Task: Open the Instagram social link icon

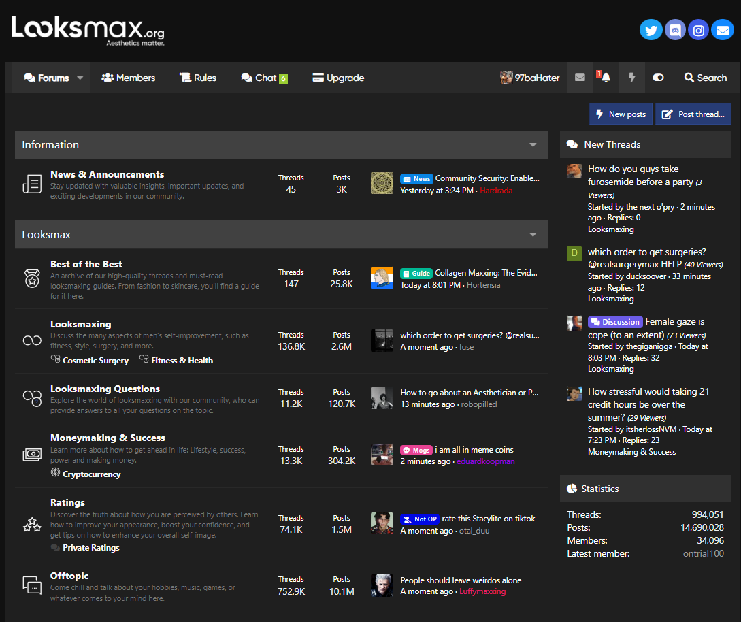Action: [x=698, y=30]
